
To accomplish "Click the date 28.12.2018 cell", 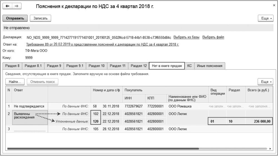I will [x=111, y=129].
